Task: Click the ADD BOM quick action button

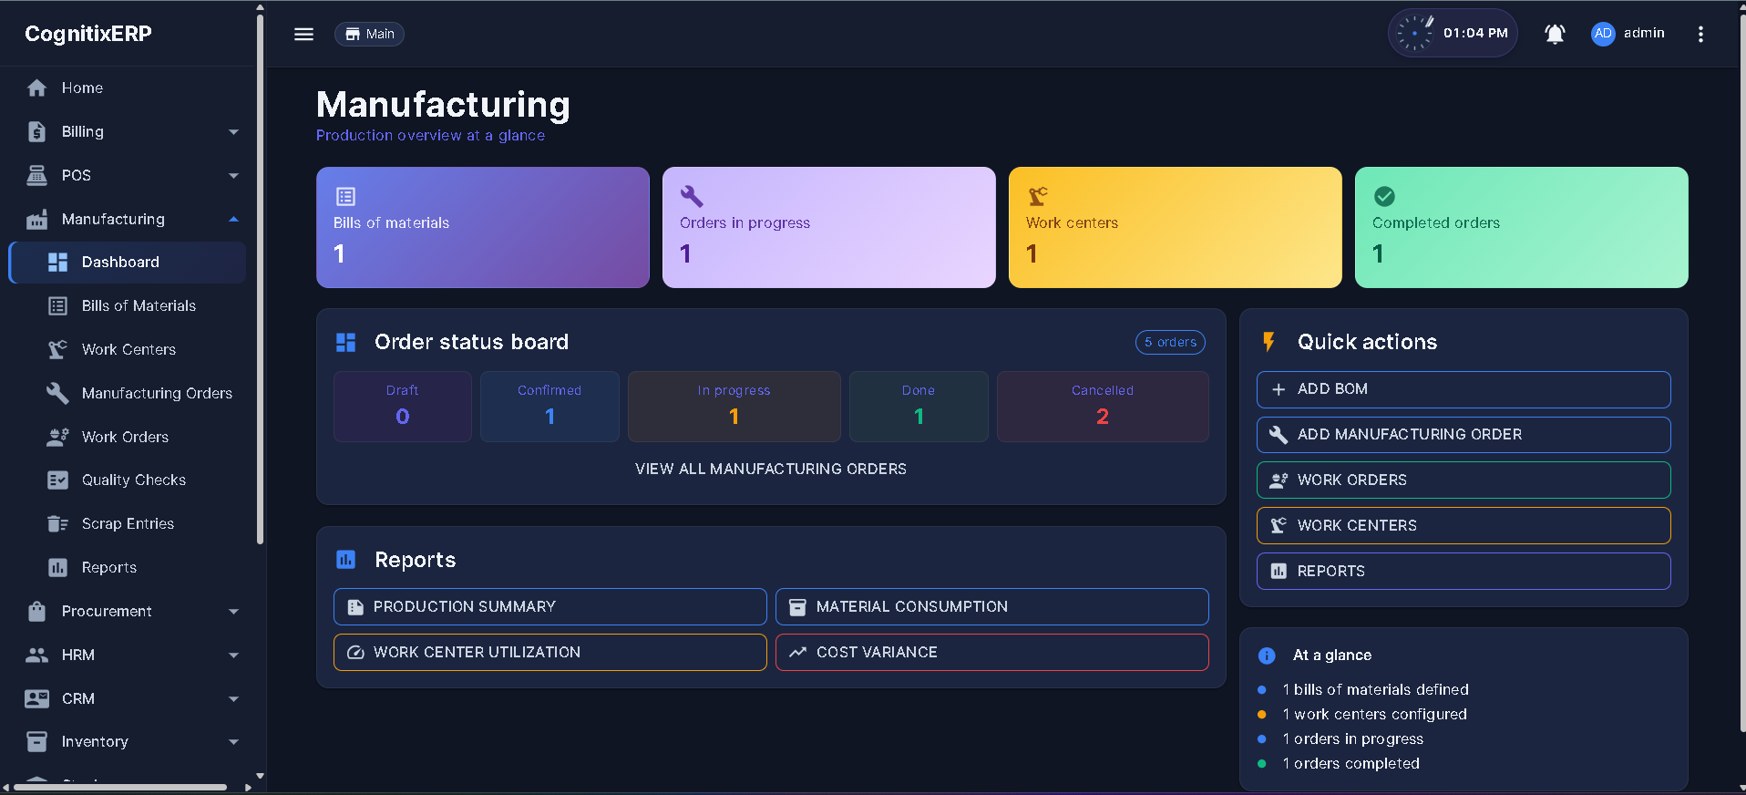Action: [x=1464, y=389]
